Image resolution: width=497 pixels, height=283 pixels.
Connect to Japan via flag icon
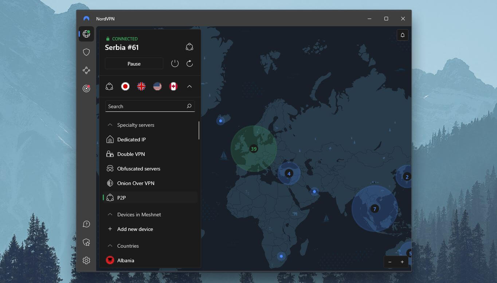click(125, 86)
